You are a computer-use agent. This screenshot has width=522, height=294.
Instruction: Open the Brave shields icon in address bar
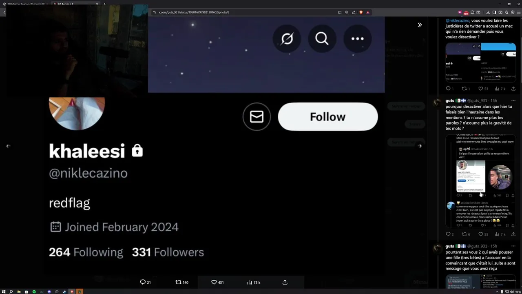pos(361,12)
